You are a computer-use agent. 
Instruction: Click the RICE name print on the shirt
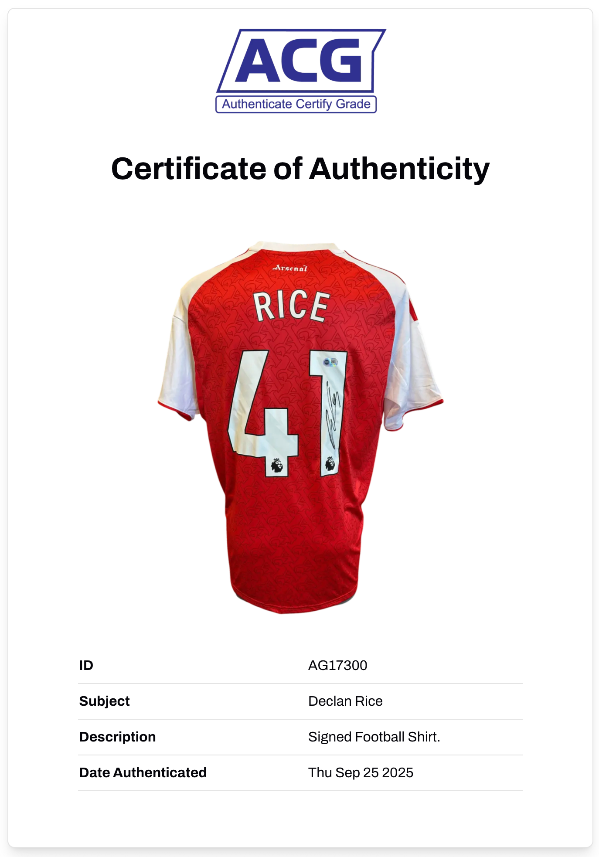[x=291, y=306]
